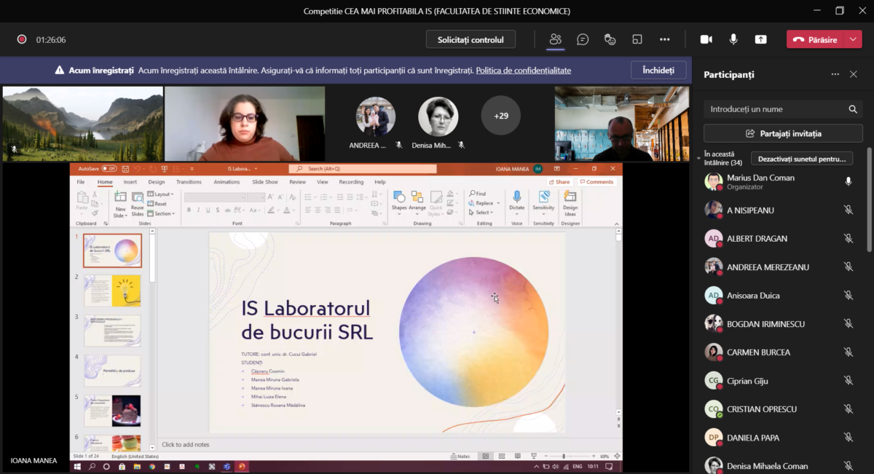The height and width of the screenshot is (474, 874).
Task: Toggle AutoSave in the shared PowerPoint window
Action: [109, 168]
